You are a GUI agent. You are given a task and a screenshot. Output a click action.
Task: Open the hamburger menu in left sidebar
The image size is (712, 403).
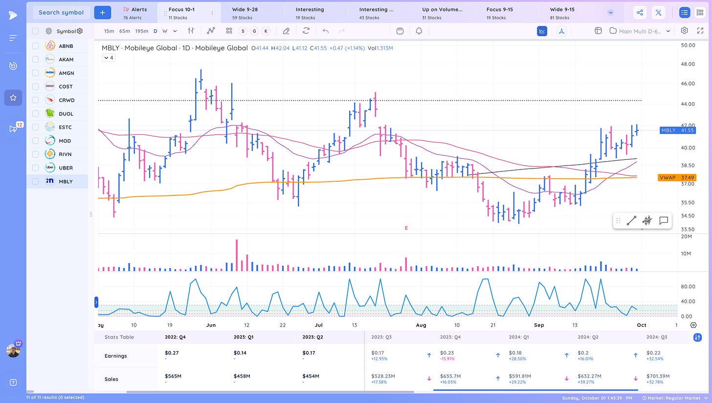13,38
